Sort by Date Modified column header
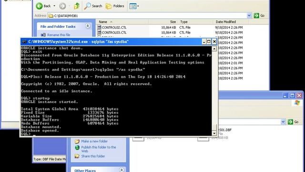The image size is (305, 172). pyautogui.click(x=231, y=22)
